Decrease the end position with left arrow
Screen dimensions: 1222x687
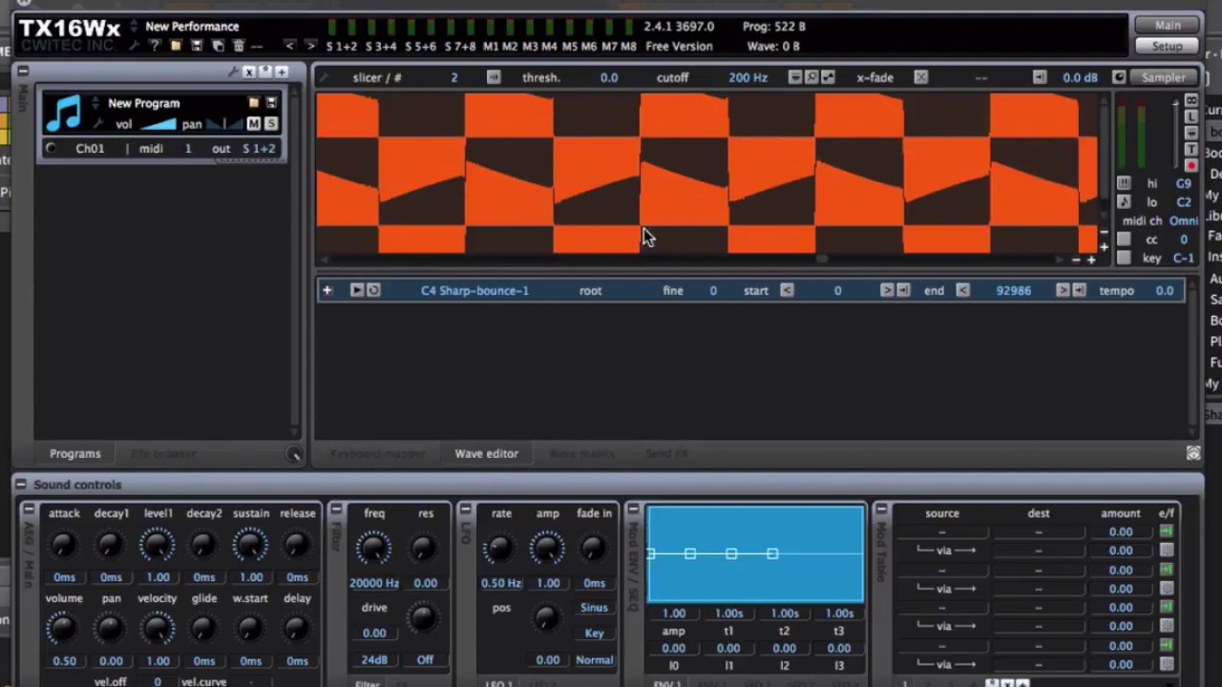pyautogui.click(x=962, y=290)
